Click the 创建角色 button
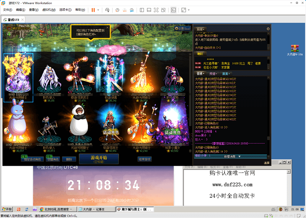306x218 pixels. [53, 159]
